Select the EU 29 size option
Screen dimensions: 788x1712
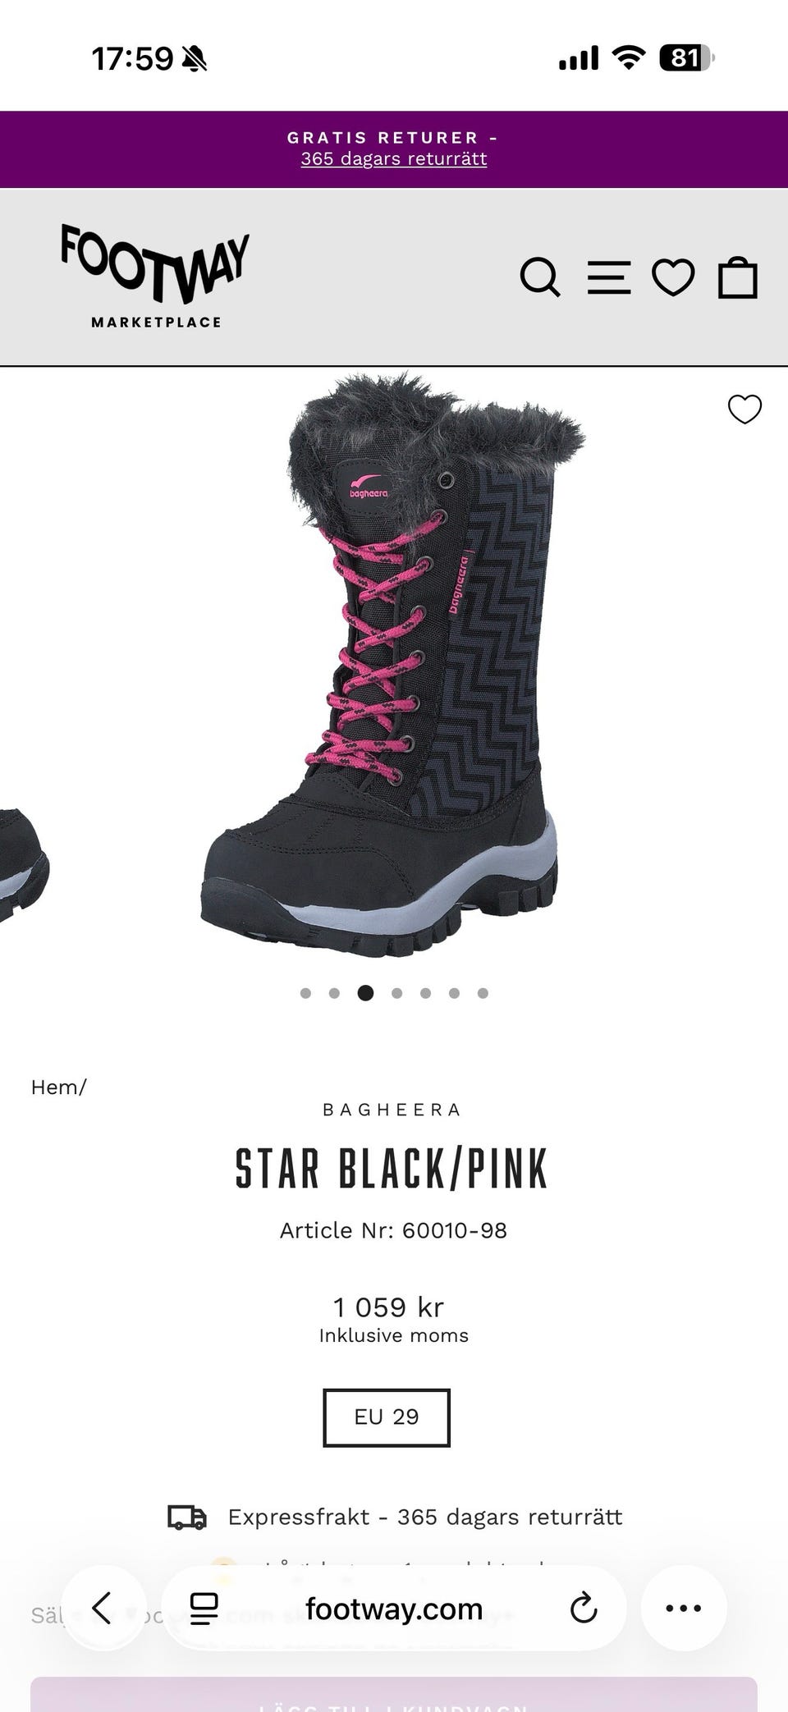coord(387,1417)
